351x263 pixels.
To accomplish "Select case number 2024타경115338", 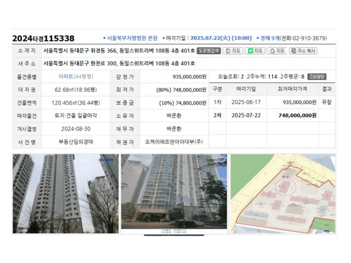I will coord(43,38).
